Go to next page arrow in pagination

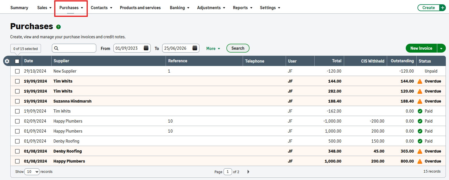tap(248, 172)
